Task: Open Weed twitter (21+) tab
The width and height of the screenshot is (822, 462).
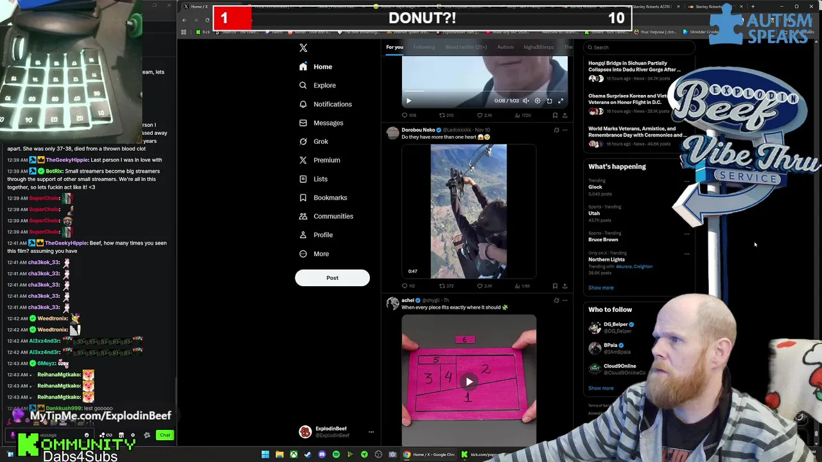Action: (466, 47)
